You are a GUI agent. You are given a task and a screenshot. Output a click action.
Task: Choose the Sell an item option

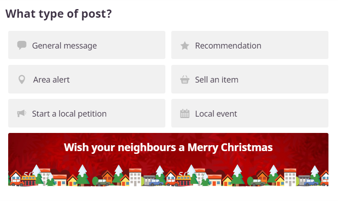[250, 79]
